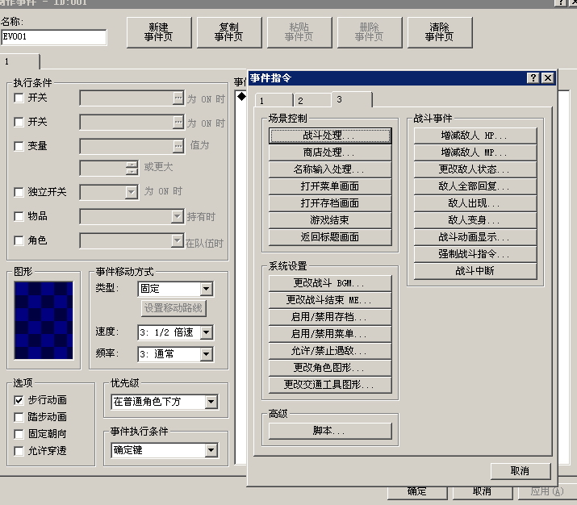Viewport: 577px width, 505px height.
Task: Click 允许/禁止遇敌 button
Action: (330, 351)
